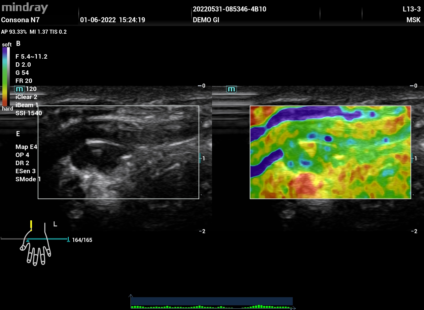Click the 164/165 cine frame counter
Image resolution: width=424 pixels, height=310 pixels.
pos(82,240)
